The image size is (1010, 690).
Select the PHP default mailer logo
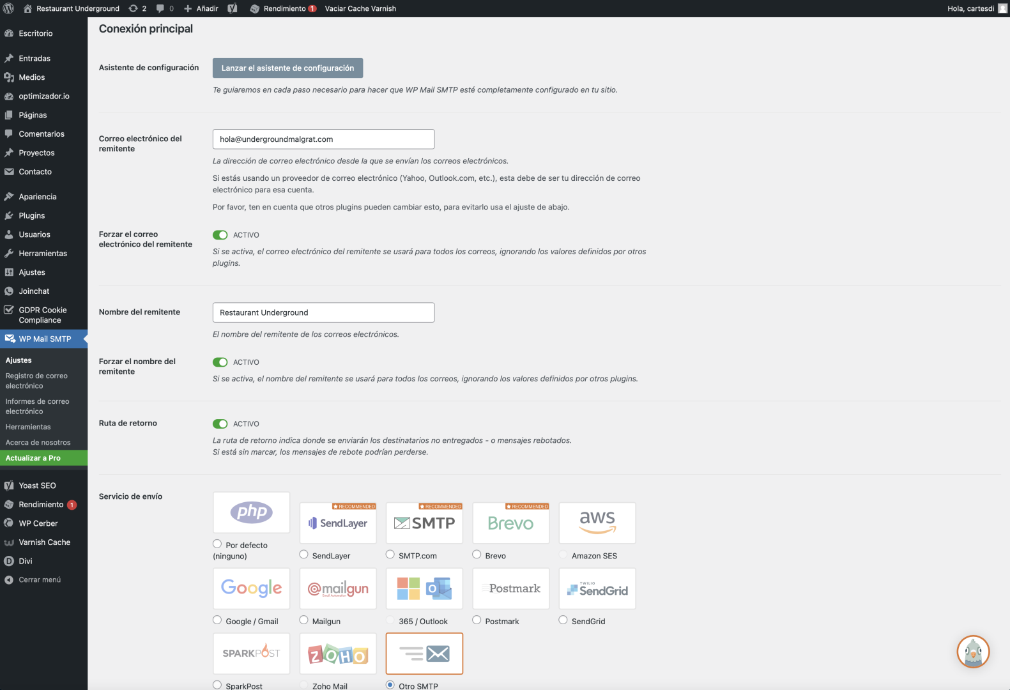[252, 512]
